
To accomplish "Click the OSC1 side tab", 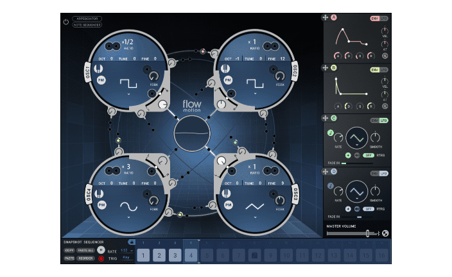I will pyautogui.click(x=88, y=72).
